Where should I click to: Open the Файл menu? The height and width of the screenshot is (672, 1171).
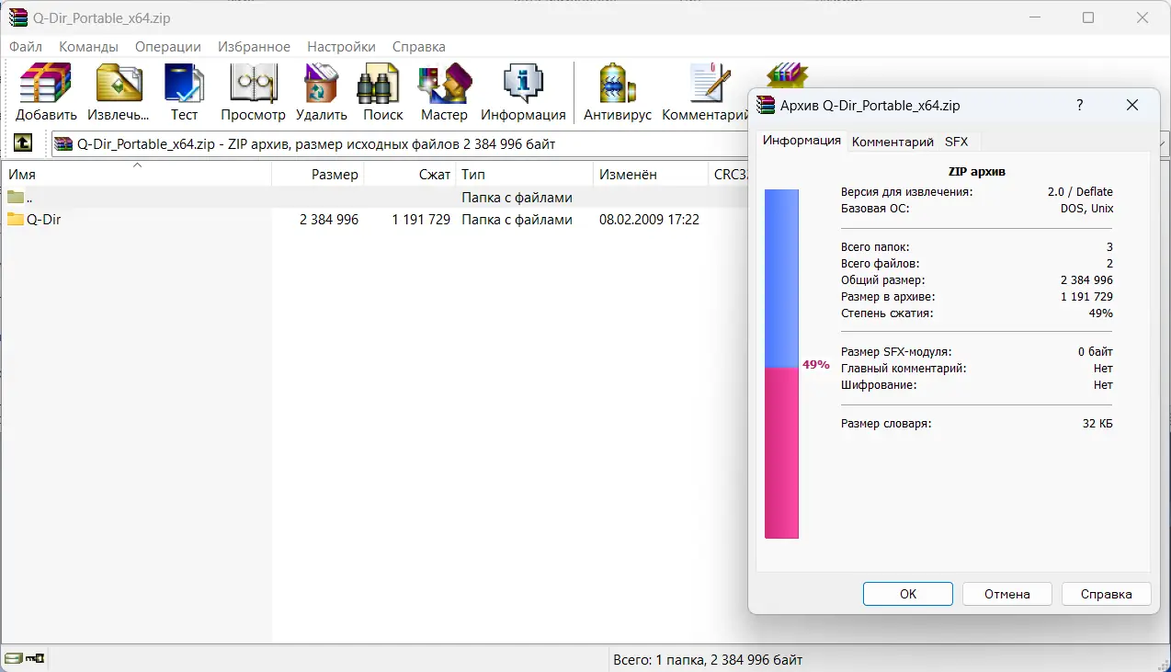click(26, 46)
